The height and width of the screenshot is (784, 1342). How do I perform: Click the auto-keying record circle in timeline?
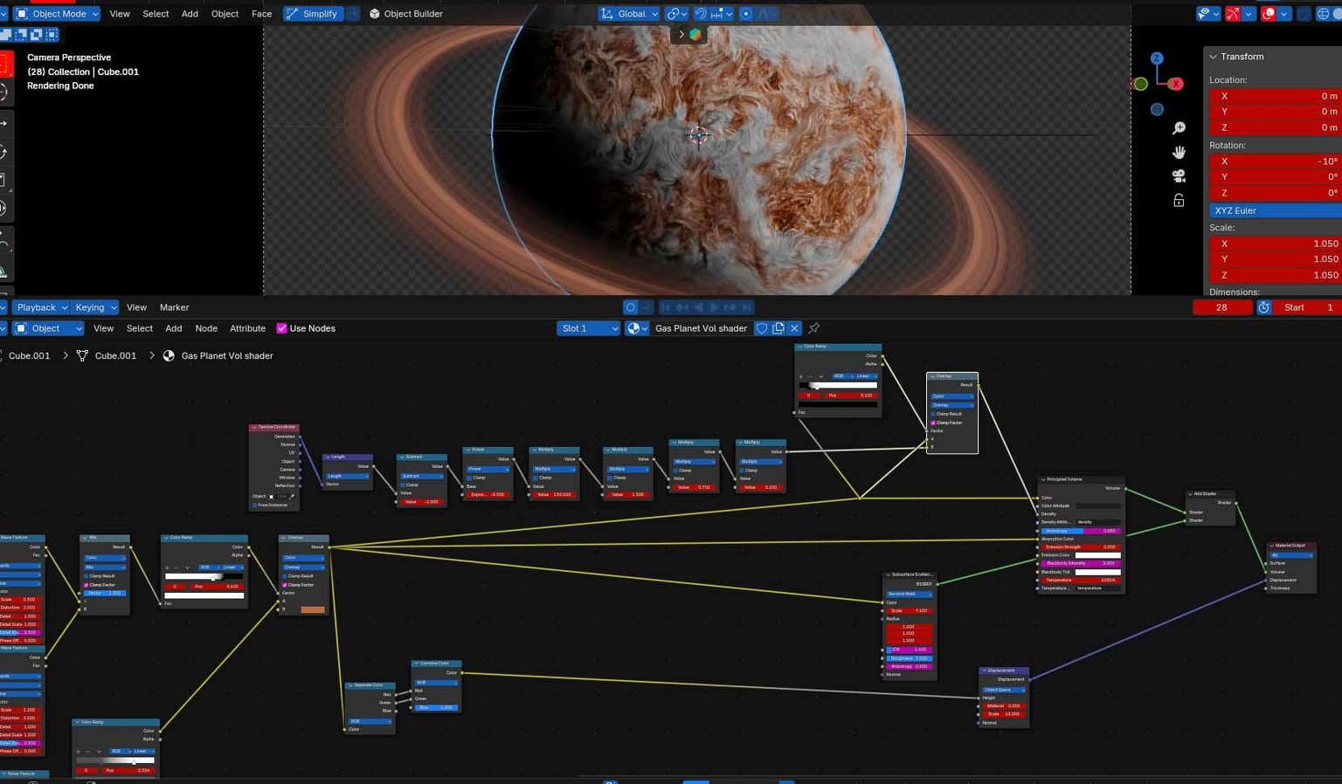coord(630,307)
